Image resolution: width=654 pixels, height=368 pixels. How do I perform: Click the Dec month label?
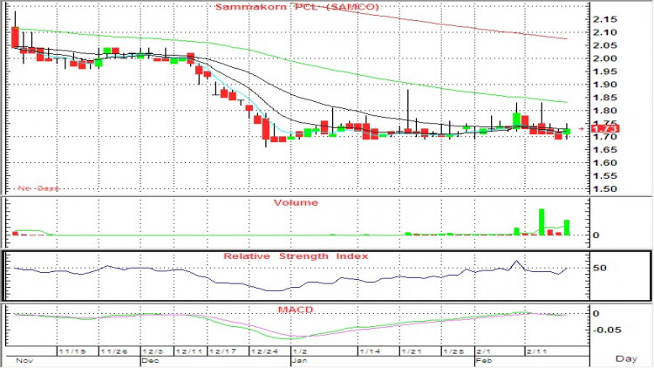tap(150, 360)
